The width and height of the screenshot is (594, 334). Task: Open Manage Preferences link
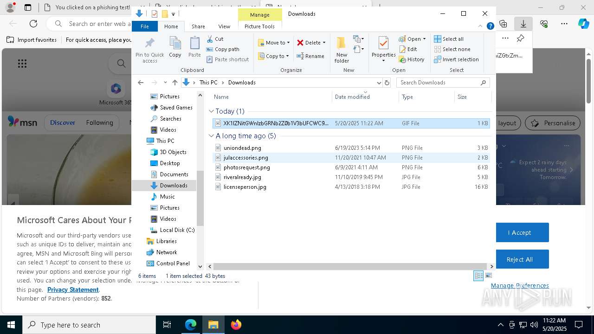tap(520, 286)
